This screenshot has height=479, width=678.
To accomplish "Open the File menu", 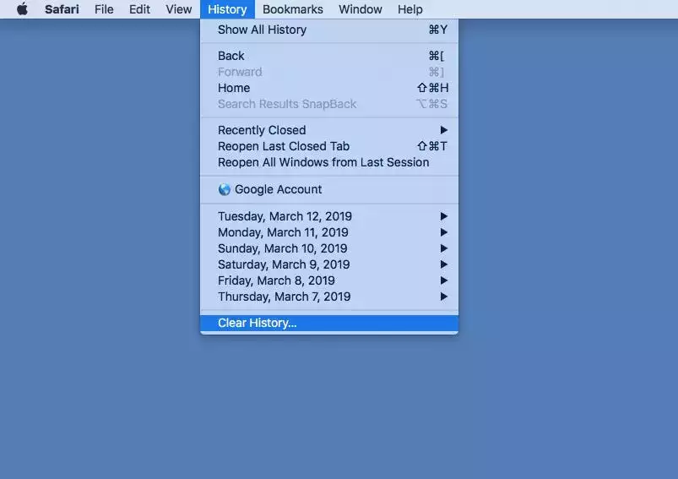I will [104, 9].
